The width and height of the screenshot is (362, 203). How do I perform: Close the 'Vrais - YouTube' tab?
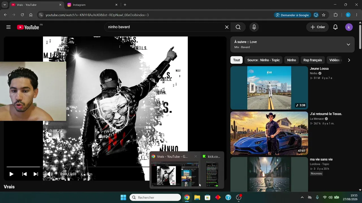click(x=60, y=5)
